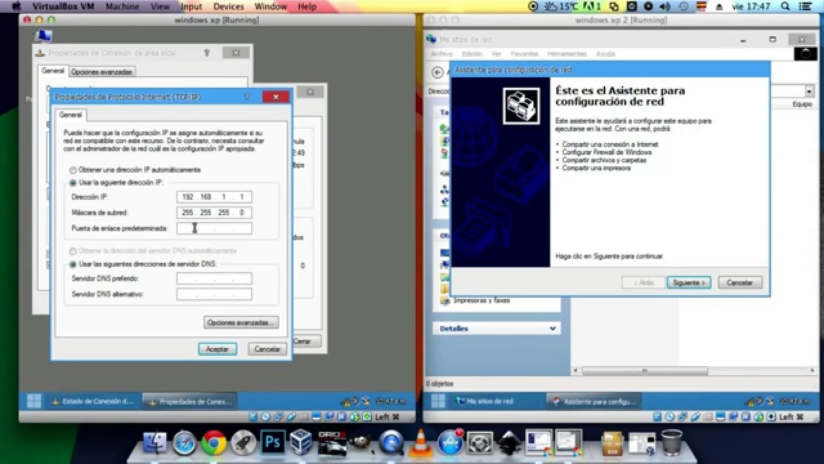
Task: Click the Start button in windows xp VM
Action: [x=34, y=401]
